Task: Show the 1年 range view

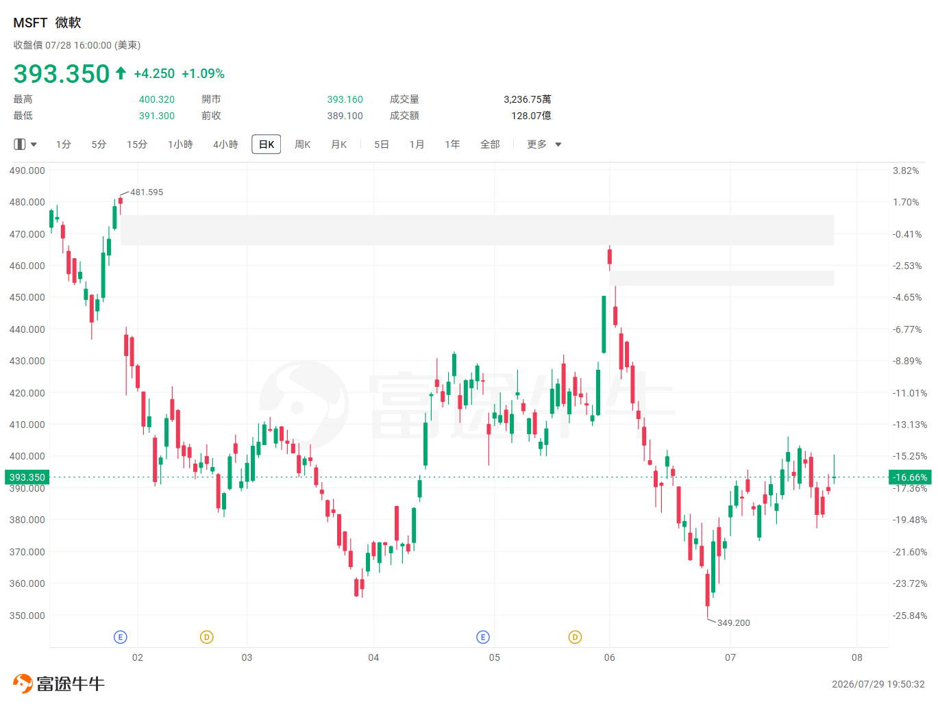Action: pyautogui.click(x=452, y=144)
